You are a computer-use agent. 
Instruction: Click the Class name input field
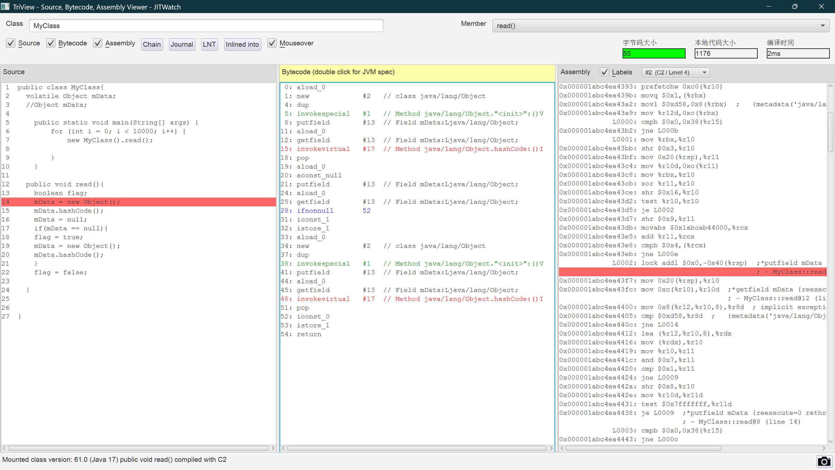pyautogui.click(x=206, y=26)
